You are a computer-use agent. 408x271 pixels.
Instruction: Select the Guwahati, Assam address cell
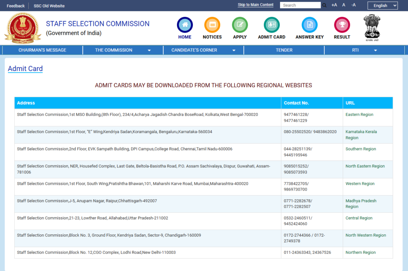point(148,169)
